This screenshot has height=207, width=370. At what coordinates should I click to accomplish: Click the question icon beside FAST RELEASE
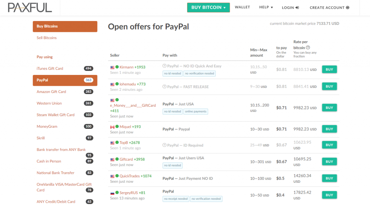[x=164, y=86]
